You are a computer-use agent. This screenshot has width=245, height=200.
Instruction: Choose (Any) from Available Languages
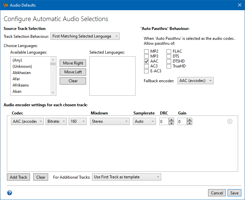(x=17, y=60)
